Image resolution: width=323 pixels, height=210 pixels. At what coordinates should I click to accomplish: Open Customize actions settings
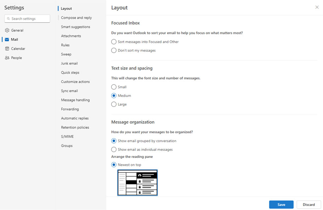point(75,82)
